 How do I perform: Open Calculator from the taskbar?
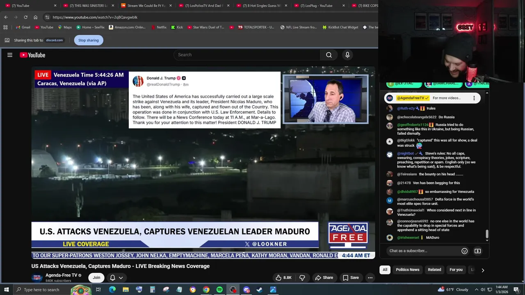[x=152, y=290]
